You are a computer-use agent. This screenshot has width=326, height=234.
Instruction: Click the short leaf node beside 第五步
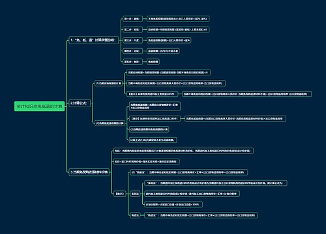point(153,62)
